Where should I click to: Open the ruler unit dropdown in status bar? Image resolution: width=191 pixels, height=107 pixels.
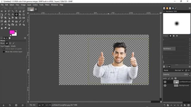point(41,105)
